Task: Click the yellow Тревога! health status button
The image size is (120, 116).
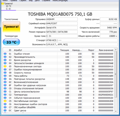Action: (x=11, y=27)
